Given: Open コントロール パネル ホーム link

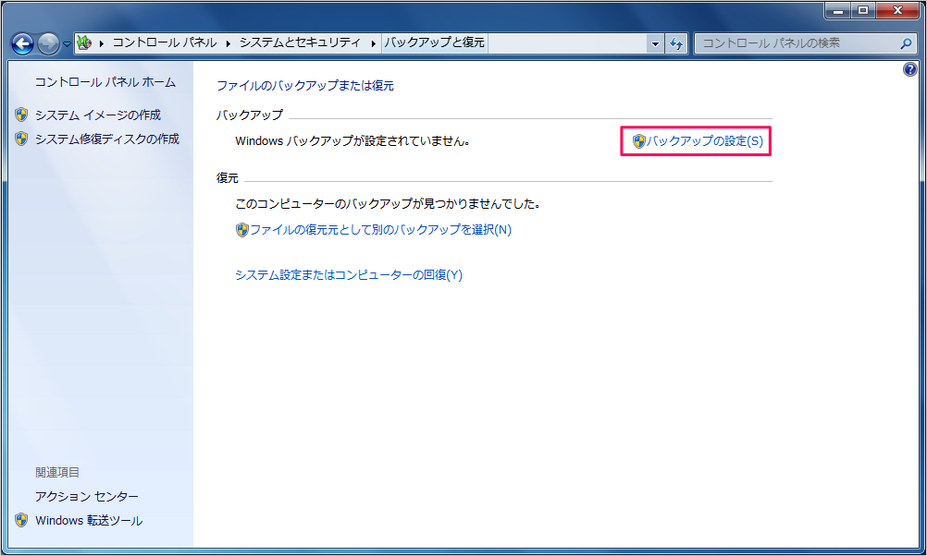Looking at the screenshot, I should click(x=105, y=82).
